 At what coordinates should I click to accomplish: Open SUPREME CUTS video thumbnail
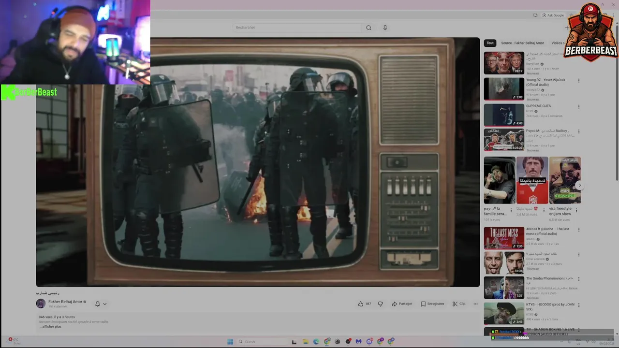click(504, 115)
